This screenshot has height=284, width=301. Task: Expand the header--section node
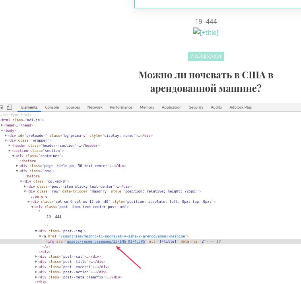coord(10,145)
